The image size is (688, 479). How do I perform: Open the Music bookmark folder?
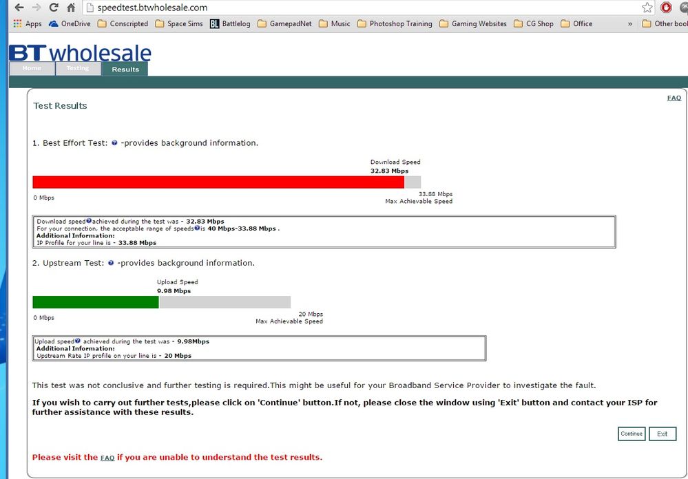334,23
